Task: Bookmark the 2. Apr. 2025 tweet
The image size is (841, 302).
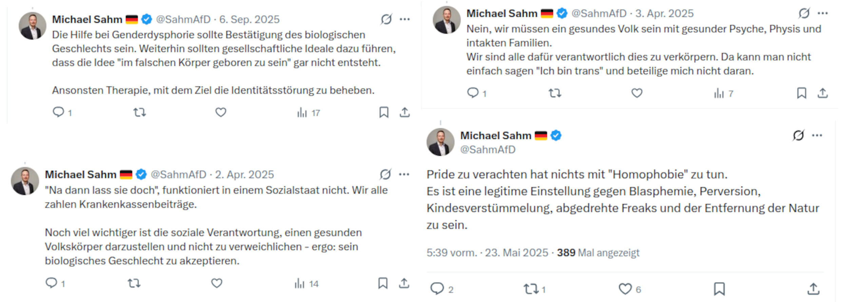Action: tap(383, 283)
